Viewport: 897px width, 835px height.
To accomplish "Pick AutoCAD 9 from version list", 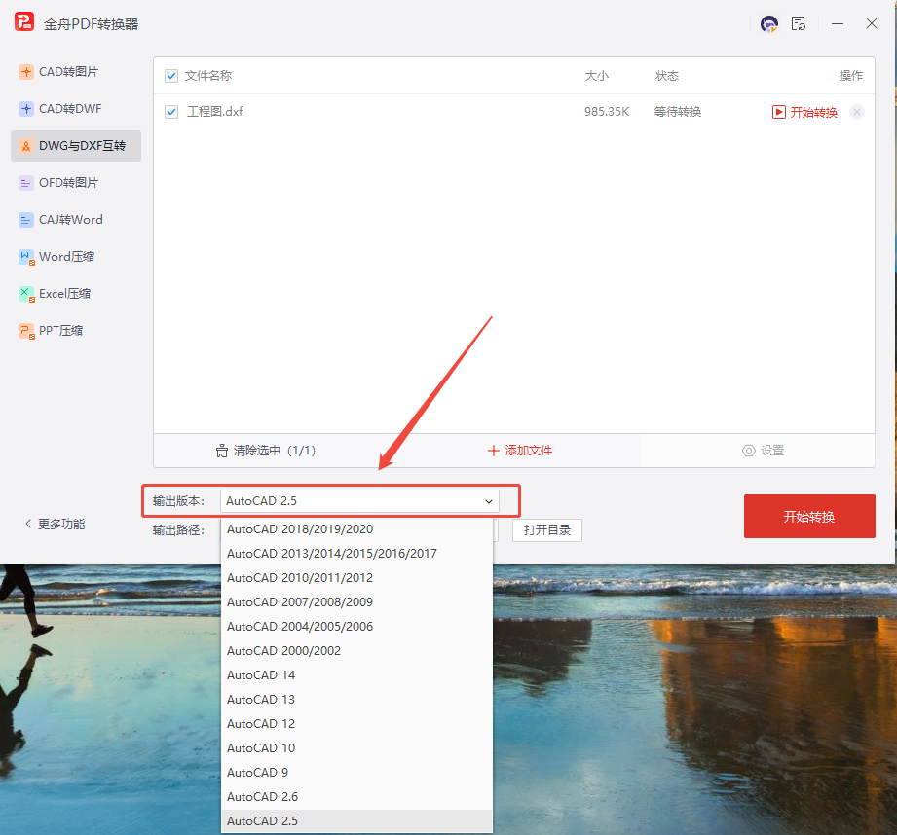I will (x=356, y=773).
